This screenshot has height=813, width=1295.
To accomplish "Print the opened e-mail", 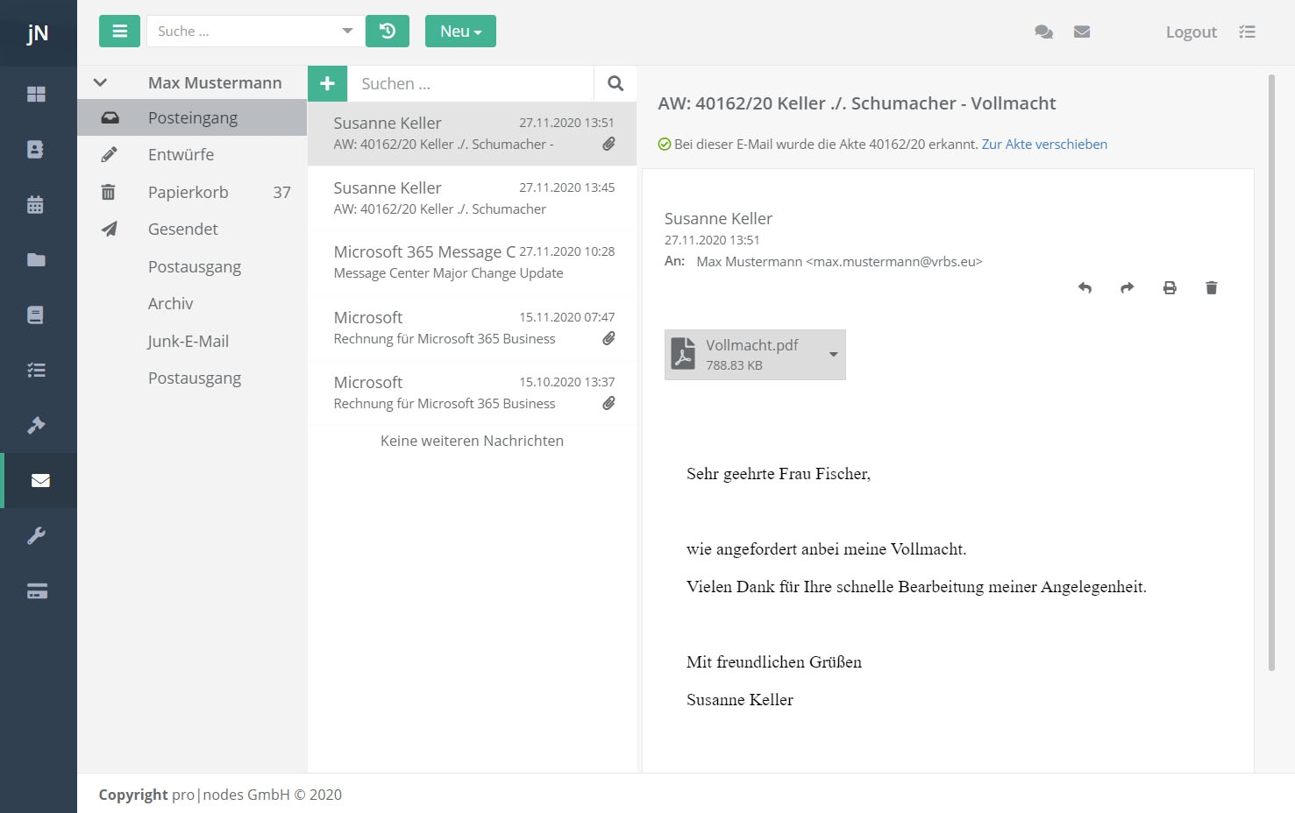I will 1169,287.
